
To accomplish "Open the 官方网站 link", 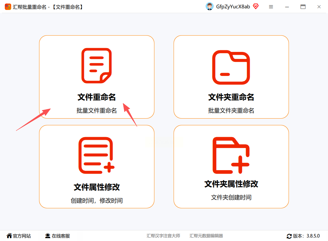I will coord(22,236).
